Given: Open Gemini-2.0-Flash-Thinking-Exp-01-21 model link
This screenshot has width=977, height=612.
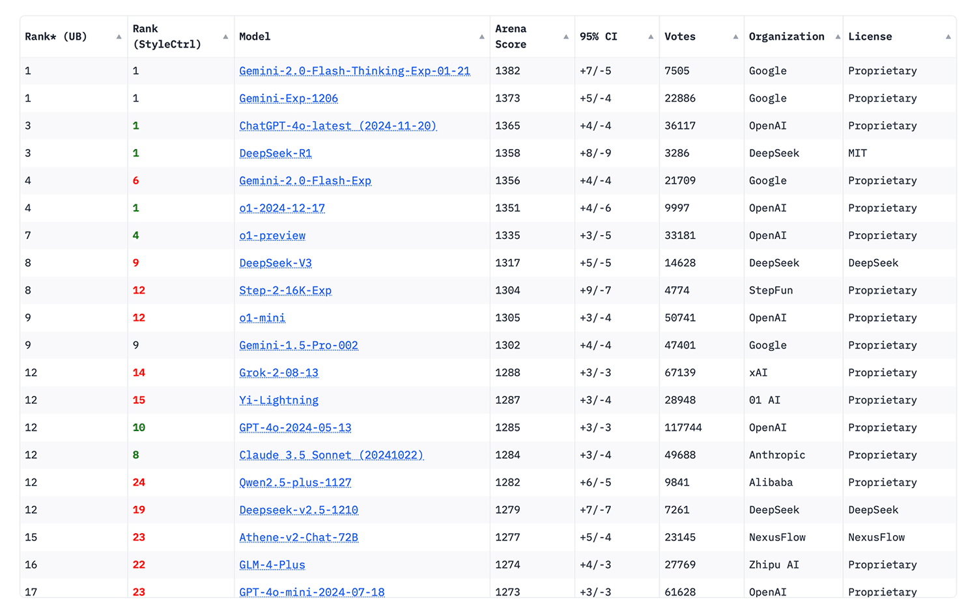Looking at the screenshot, I should pyautogui.click(x=354, y=71).
